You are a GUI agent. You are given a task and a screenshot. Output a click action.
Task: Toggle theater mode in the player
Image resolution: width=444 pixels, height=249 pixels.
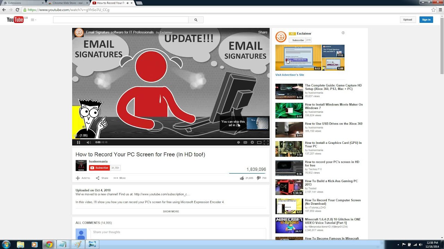(x=259, y=142)
